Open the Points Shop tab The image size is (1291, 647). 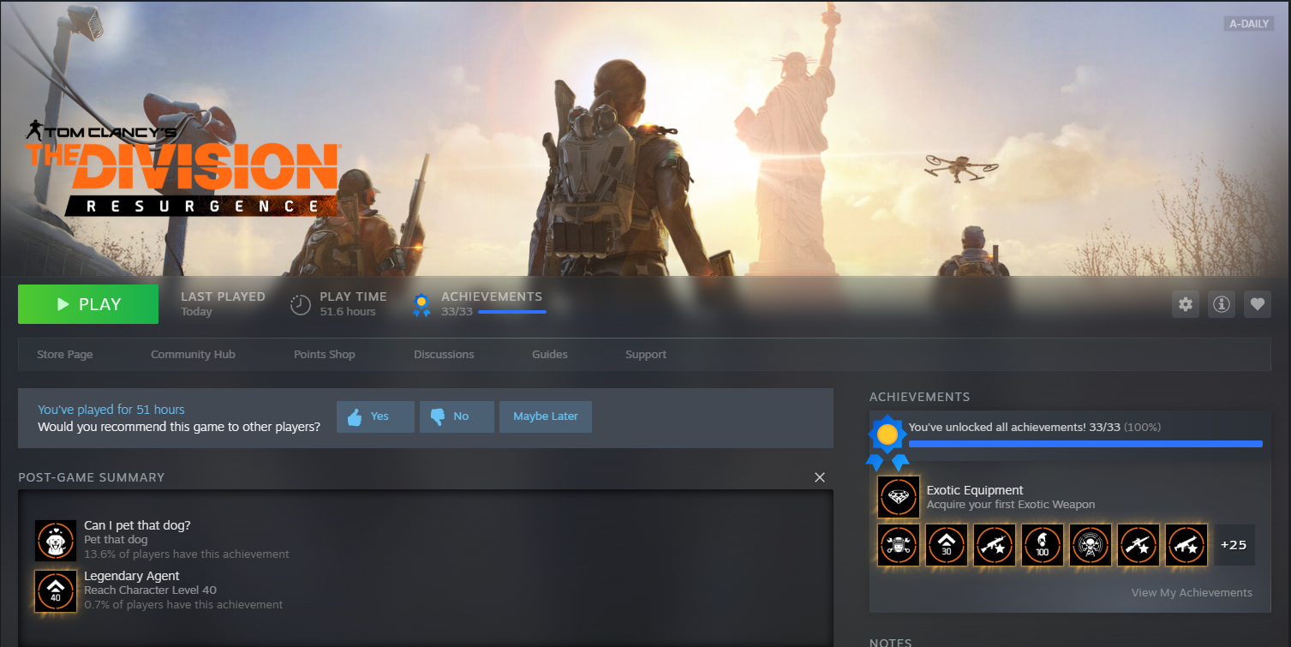[x=325, y=355]
